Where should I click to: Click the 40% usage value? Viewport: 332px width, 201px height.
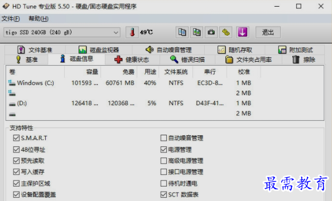pos(150,83)
